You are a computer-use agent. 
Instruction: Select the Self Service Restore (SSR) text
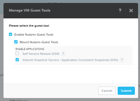point(41,54)
